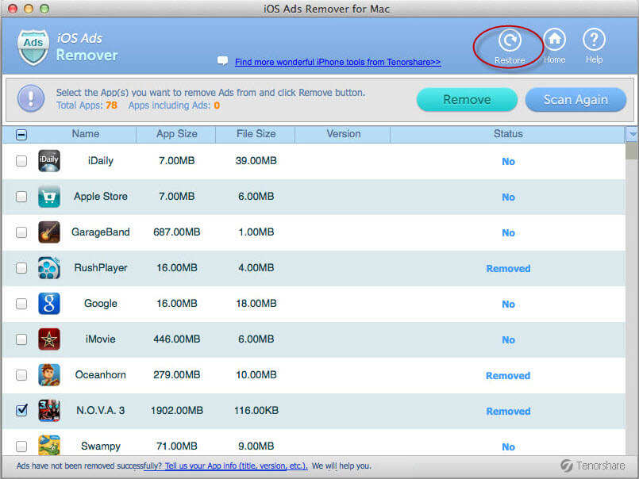This screenshot has width=639, height=479.
Task: Check the Apple Store checkbox
Action: [21, 197]
